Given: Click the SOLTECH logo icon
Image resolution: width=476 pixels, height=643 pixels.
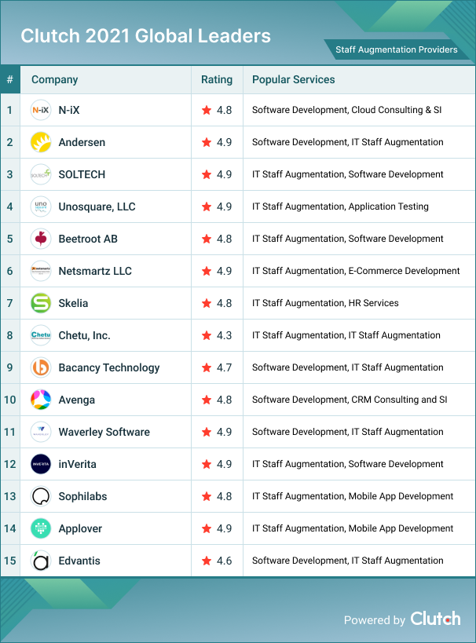Looking at the screenshot, I should 41,174.
